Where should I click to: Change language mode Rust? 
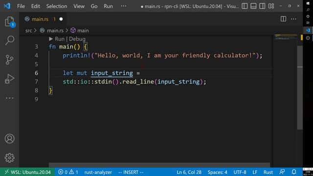point(268,172)
